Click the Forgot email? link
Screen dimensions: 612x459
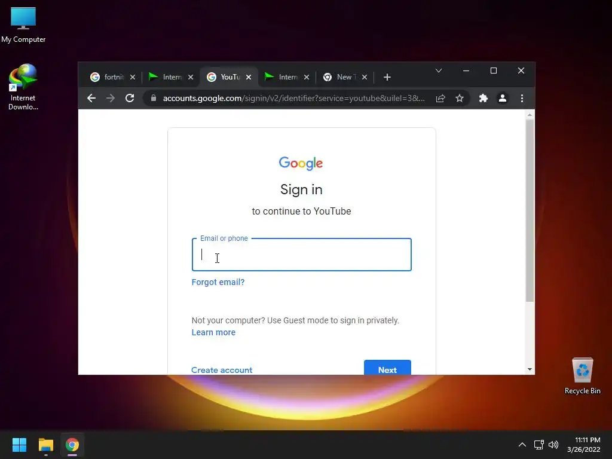click(x=218, y=282)
